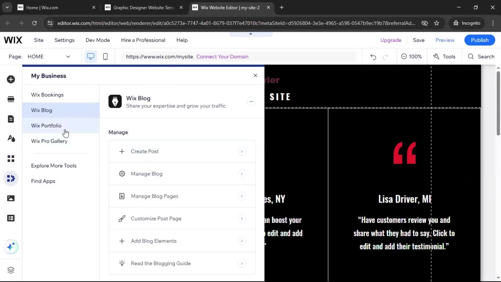Screen dimensions: 501x282
Task: Open the Manage Blog Pages arrow
Action: 242,196
